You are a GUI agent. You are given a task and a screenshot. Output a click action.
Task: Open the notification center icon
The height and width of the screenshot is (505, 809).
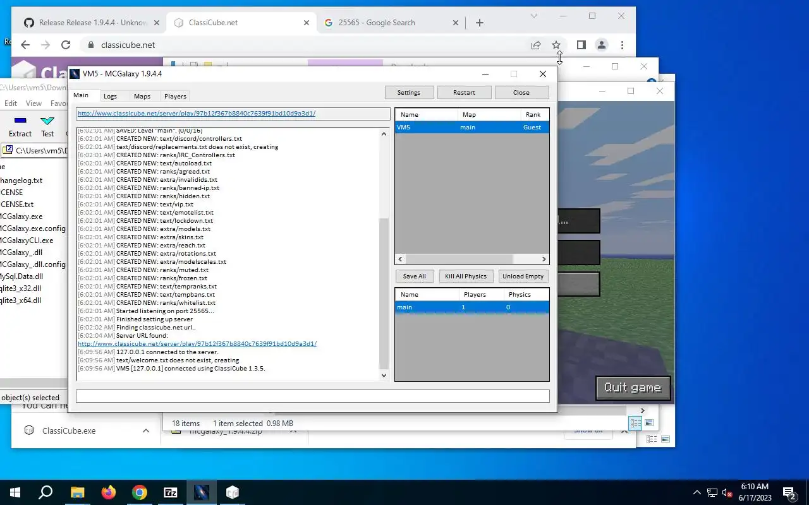(789, 492)
